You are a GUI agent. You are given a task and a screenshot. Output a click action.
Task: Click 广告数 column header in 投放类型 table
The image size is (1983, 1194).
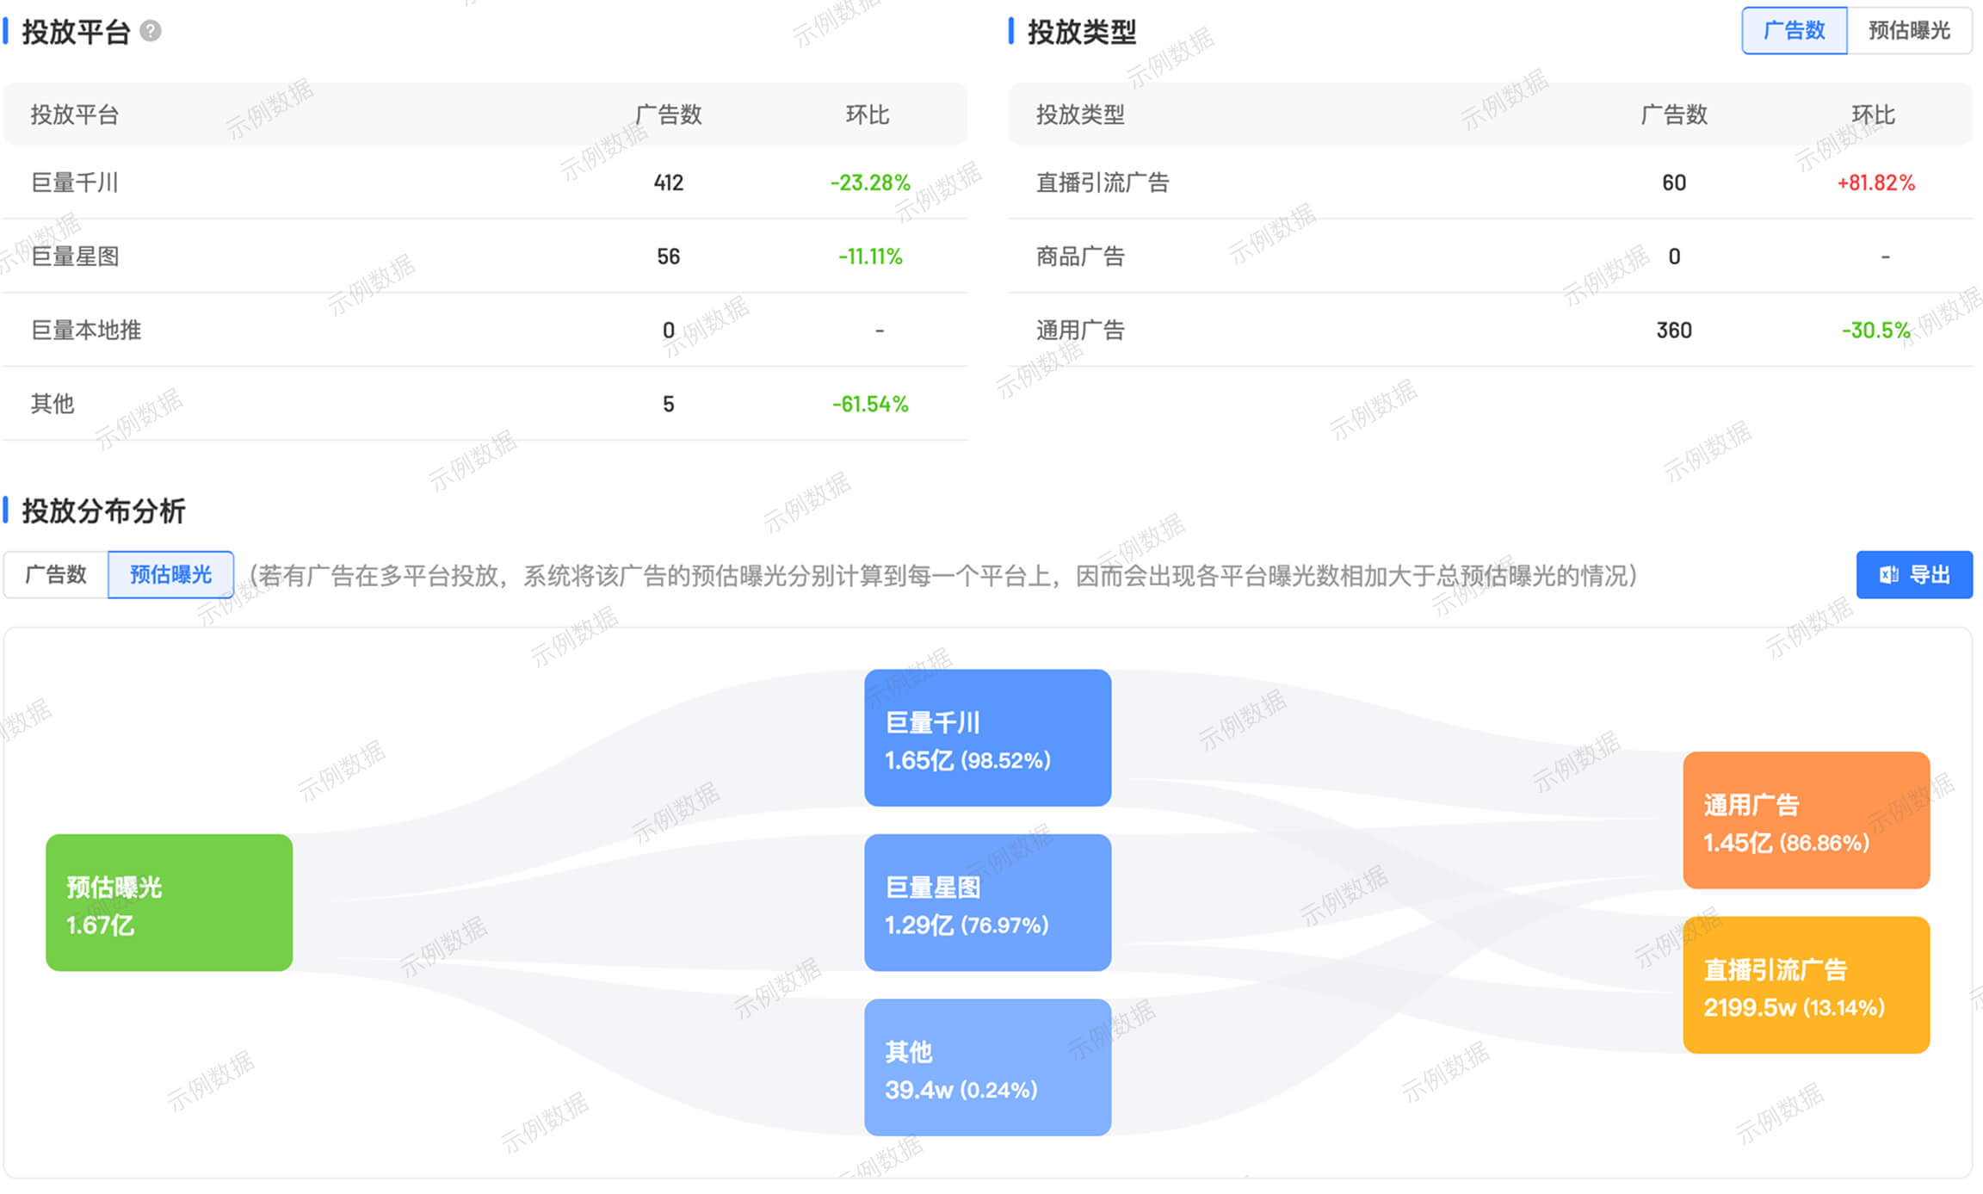click(x=1673, y=114)
